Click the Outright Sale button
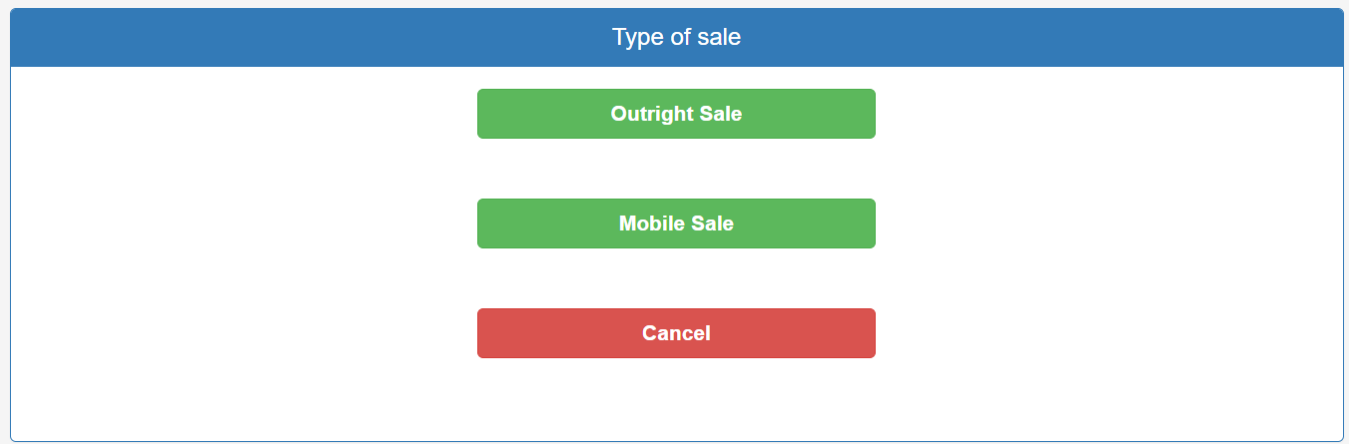This screenshot has width=1349, height=444. point(676,114)
